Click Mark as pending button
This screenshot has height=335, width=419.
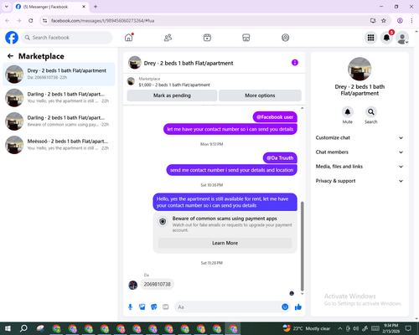click(172, 95)
